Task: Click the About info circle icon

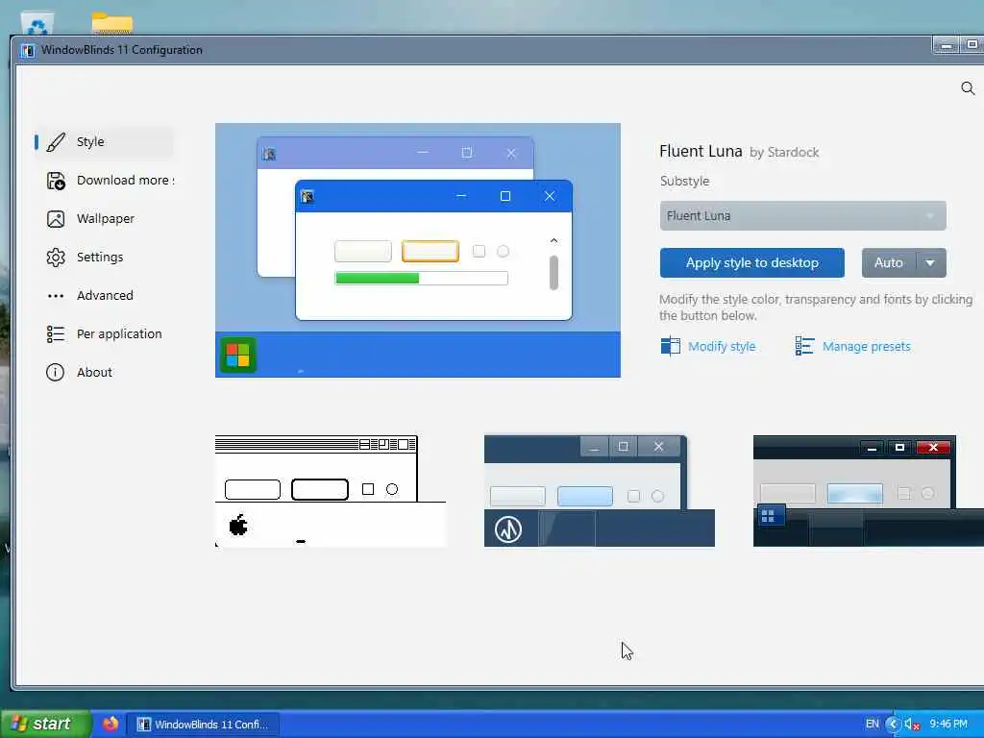Action: pyautogui.click(x=55, y=373)
